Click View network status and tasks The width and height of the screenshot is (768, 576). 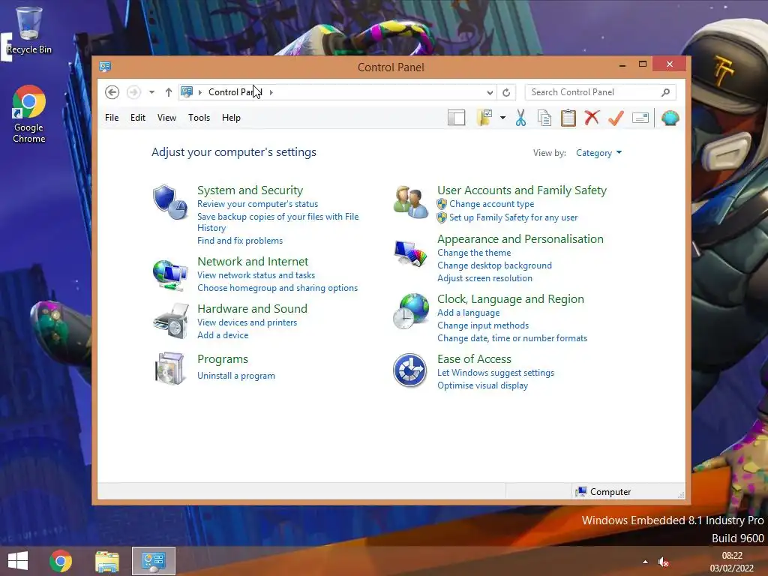click(x=256, y=275)
